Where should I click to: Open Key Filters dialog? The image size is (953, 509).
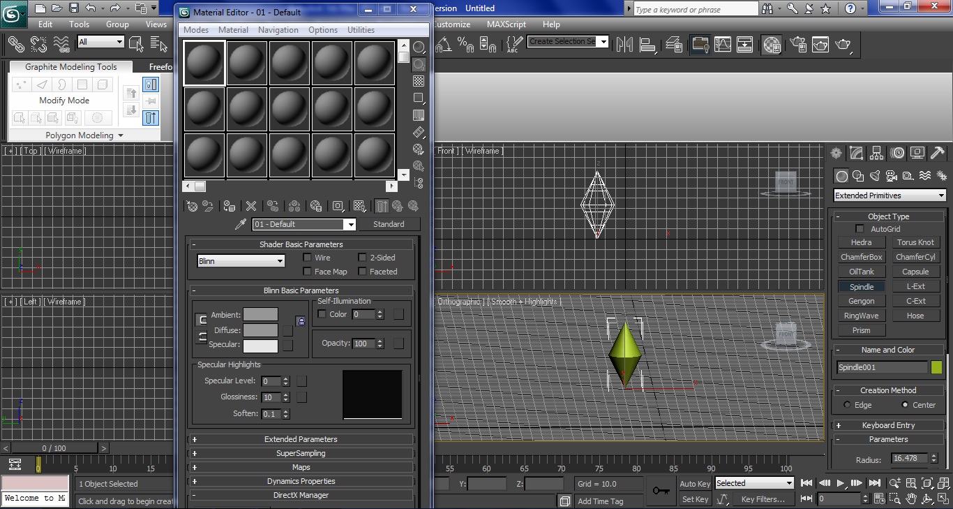coord(763,499)
